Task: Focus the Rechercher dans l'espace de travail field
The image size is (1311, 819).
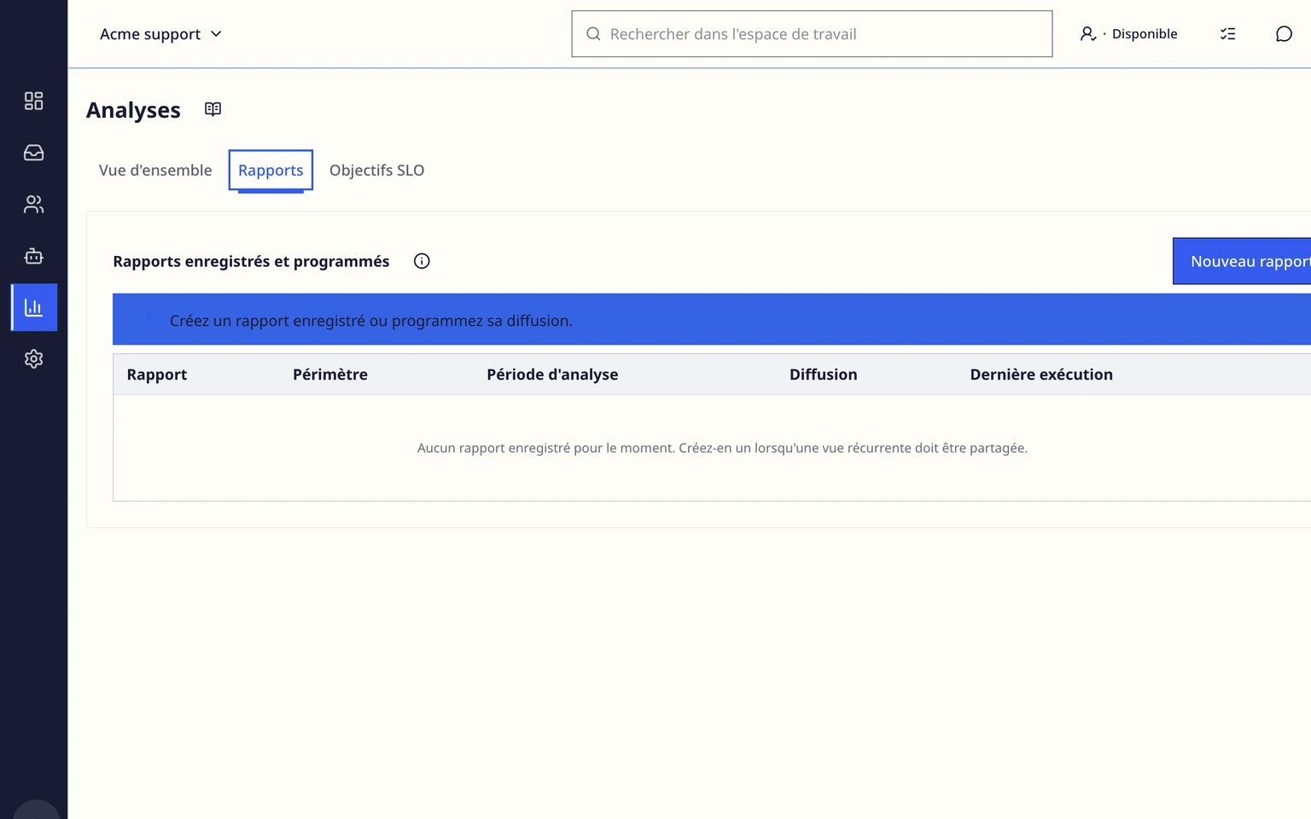Action: pos(812,34)
